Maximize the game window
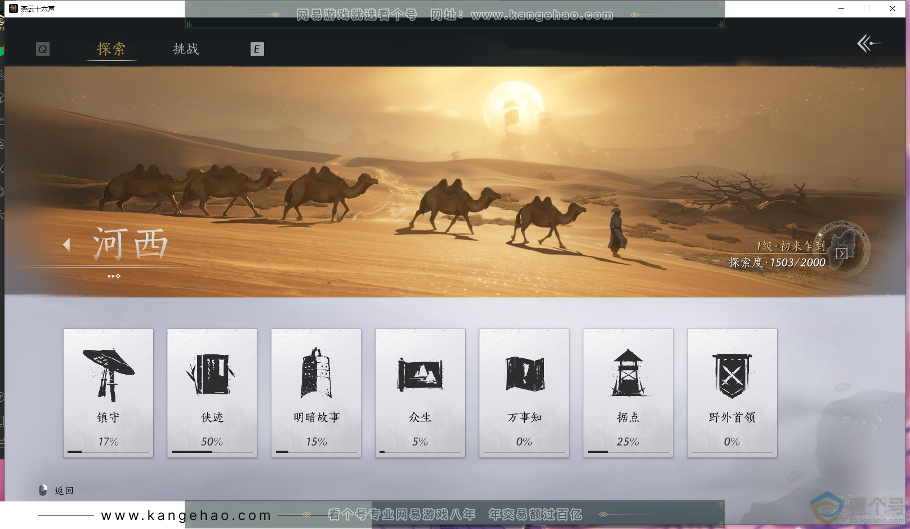The height and width of the screenshot is (529, 910). 867,8
